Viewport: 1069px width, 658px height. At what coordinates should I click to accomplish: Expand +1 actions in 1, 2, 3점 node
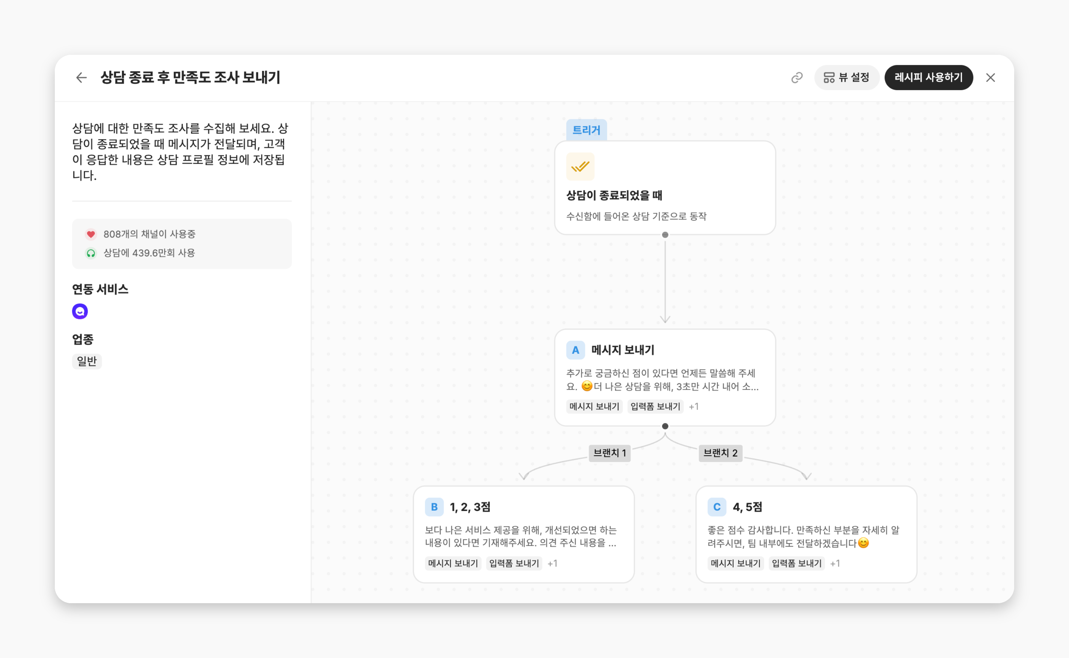552,563
